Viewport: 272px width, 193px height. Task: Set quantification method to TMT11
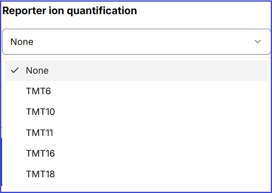point(40,133)
